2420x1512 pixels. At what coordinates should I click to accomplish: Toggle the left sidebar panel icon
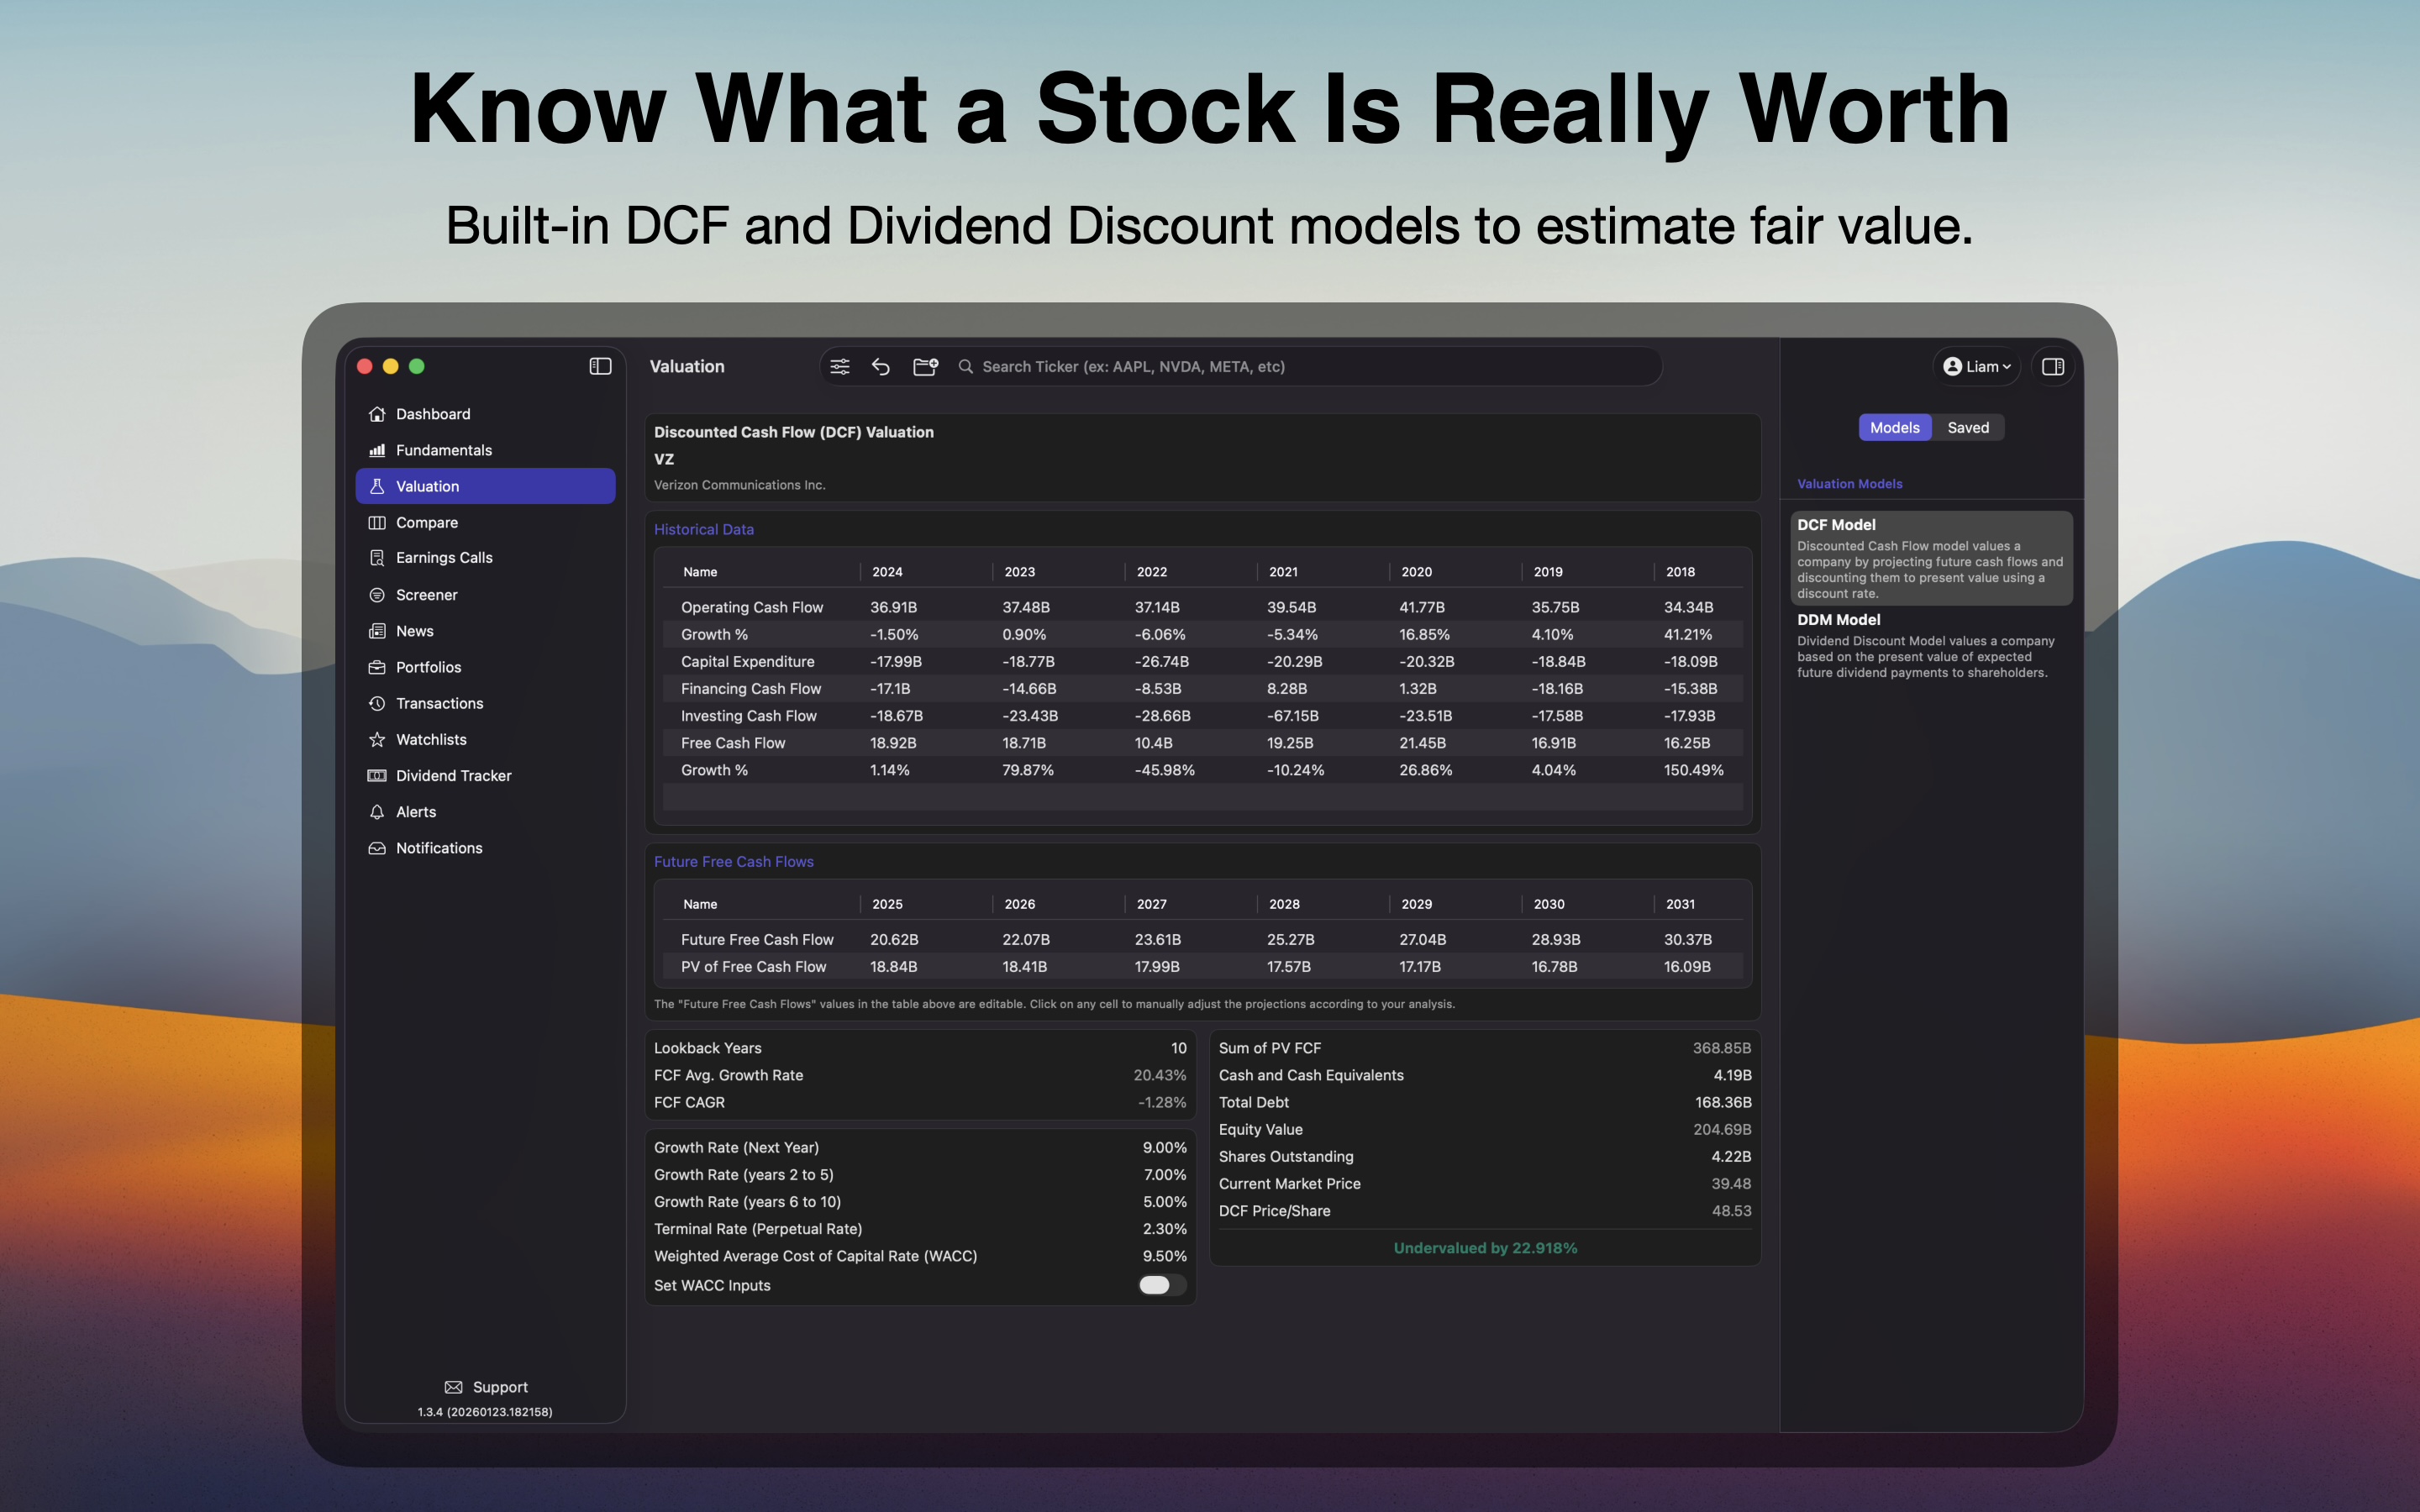(x=600, y=366)
